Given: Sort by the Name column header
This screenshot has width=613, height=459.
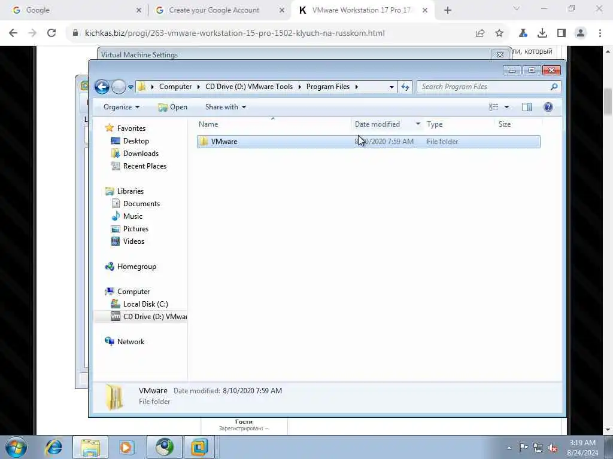Looking at the screenshot, I should tap(273, 124).
